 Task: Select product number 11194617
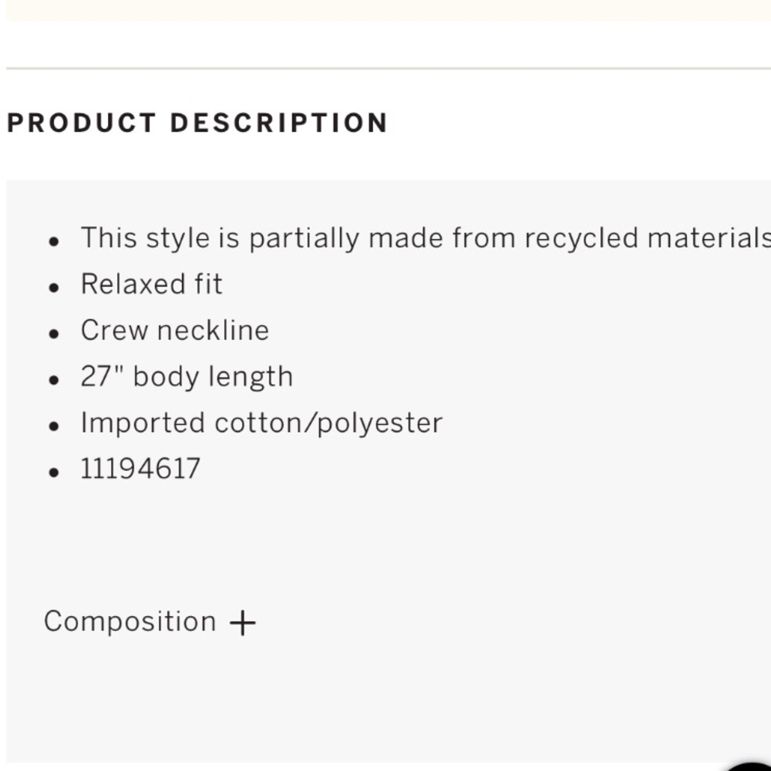[x=140, y=468]
